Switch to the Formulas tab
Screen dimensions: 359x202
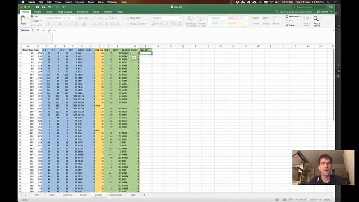[x=82, y=12]
